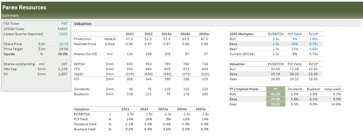Select the Upside value 39.8%

(x=63, y=54)
